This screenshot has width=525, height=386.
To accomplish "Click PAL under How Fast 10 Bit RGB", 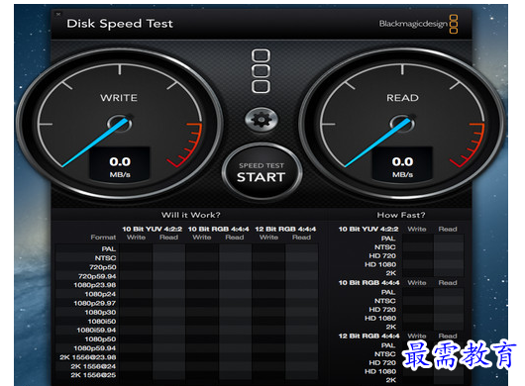I will (388, 292).
